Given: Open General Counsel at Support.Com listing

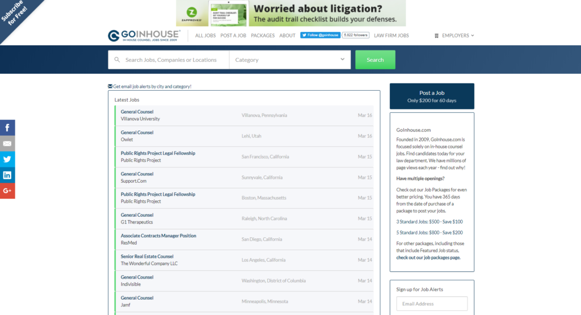Looking at the screenshot, I should (244, 178).
